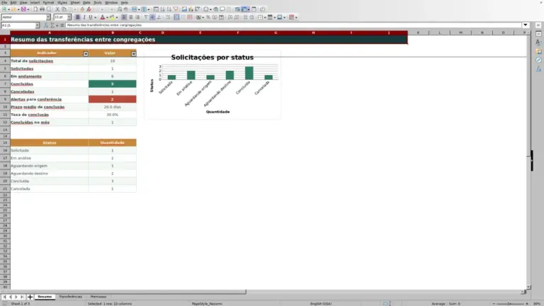
Task: Toggle Align Right
Action: [137, 17]
